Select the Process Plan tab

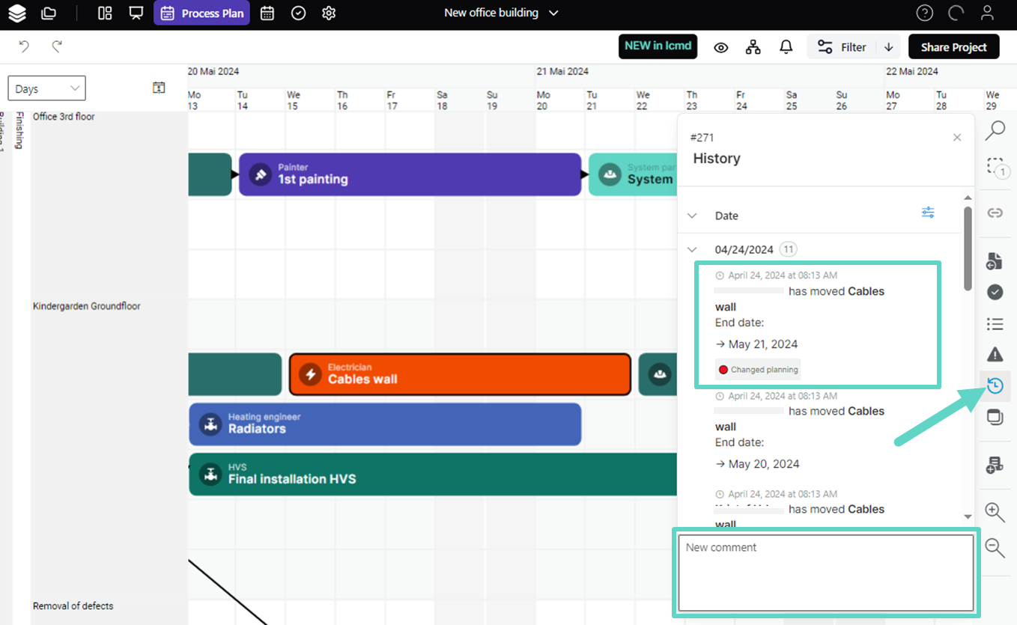pyautogui.click(x=202, y=13)
